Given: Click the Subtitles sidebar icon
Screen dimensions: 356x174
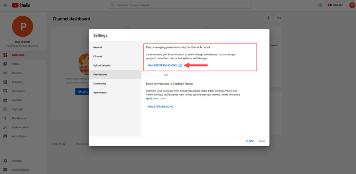Looking at the screenshot, I should coord(5,100).
